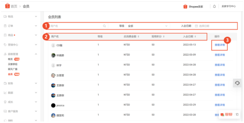Sort by 现有积分 arrows

(164, 37)
